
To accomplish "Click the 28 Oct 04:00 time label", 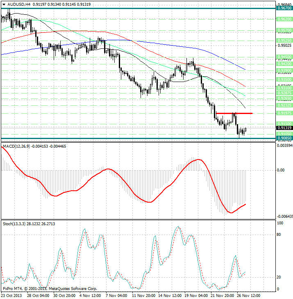I will point(38,296).
